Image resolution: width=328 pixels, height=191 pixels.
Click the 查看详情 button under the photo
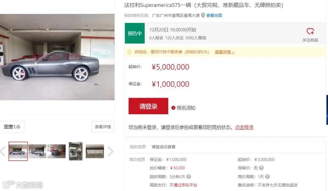pos(103,126)
